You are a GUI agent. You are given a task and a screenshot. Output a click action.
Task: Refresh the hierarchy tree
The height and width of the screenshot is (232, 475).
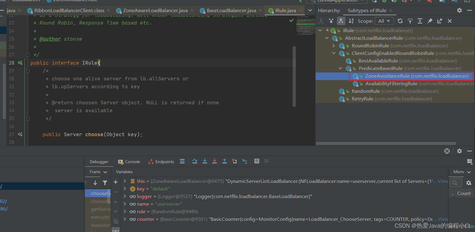coord(400,21)
